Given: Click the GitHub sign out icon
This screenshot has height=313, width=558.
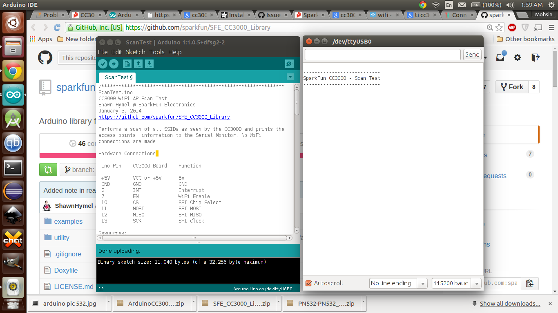Looking at the screenshot, I should pyautogui.click(x=535, y=57).
